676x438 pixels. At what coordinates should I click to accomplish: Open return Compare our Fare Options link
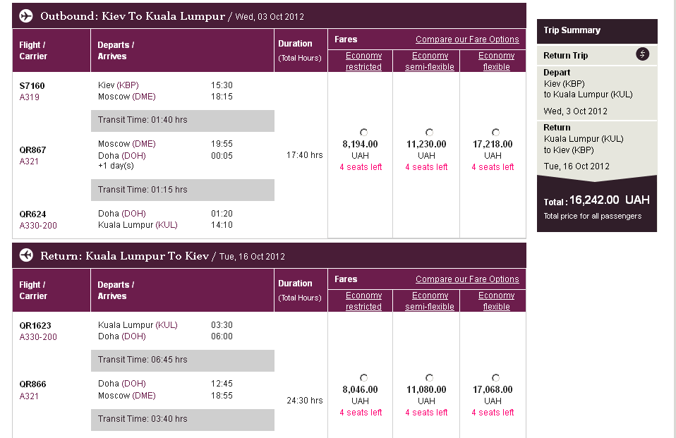click(467, 279)
